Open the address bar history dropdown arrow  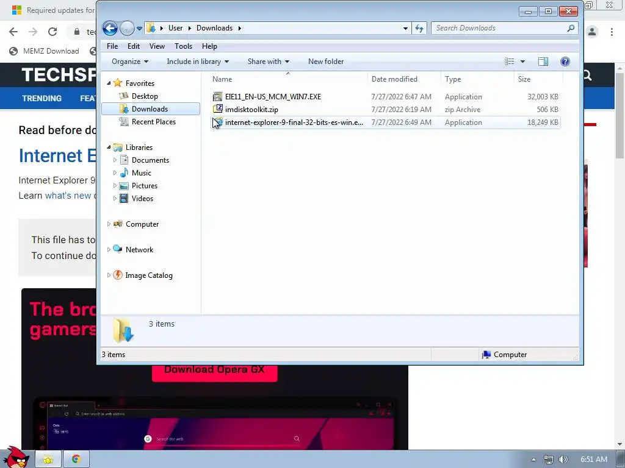click(x=405, y=28)
